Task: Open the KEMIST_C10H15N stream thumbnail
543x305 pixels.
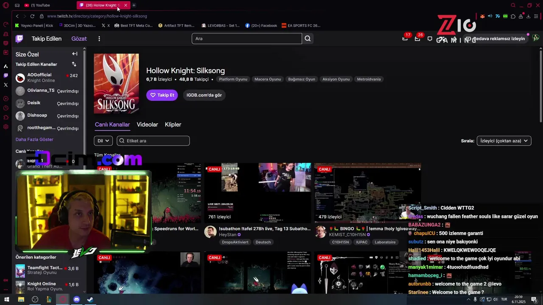Action: point(367,193)
